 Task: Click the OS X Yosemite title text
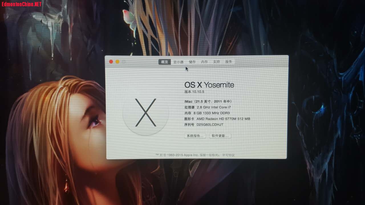coord(209,85)
